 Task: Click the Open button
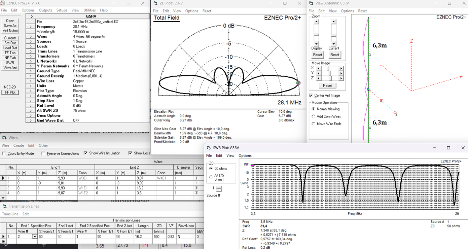tap(10, 21)
